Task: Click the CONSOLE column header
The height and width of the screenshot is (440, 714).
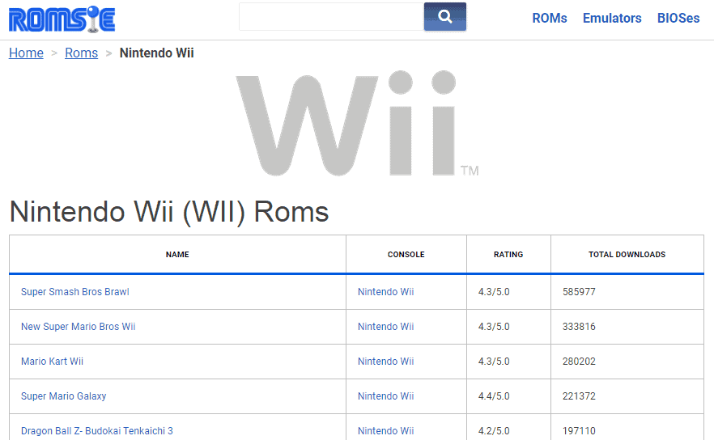Action: (x=406, y=254)
